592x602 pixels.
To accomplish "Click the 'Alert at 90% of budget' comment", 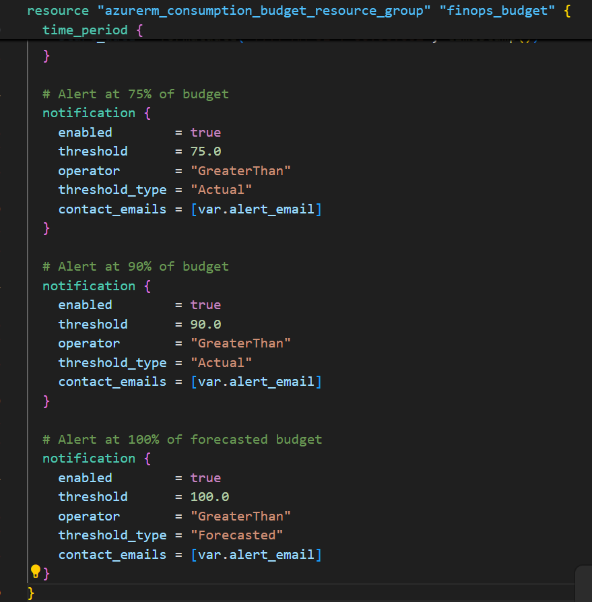I will 135,267.
